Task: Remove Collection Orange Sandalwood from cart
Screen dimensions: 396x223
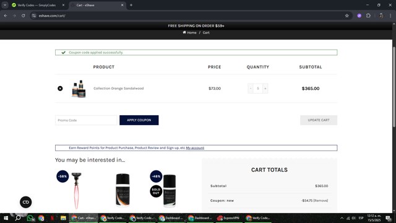Action: click(60, 88)
